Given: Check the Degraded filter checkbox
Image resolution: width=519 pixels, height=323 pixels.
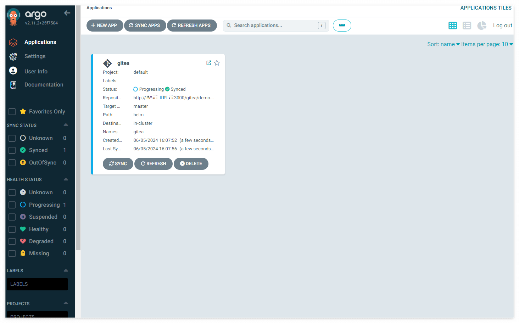Looking at the screenshot, I should [12, 241].
